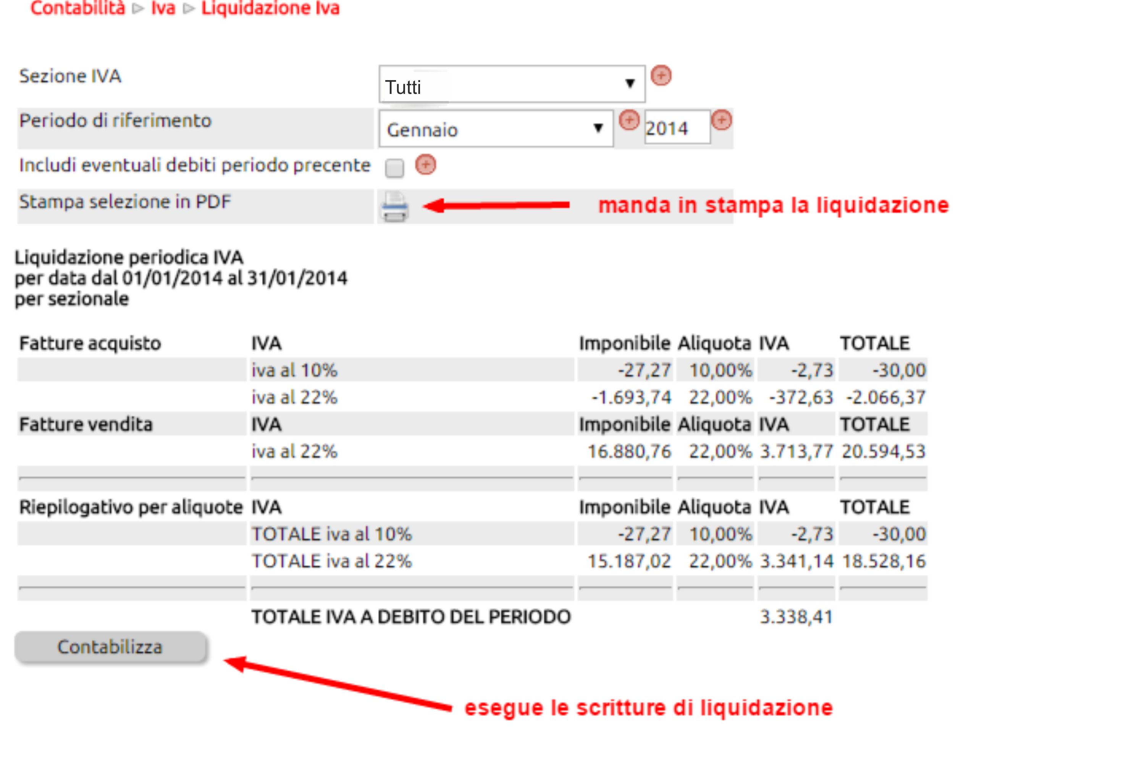Click the 'Fatture vendita' section heading
The height and width of the screenshot is (771, 1144).
point(86,424)
